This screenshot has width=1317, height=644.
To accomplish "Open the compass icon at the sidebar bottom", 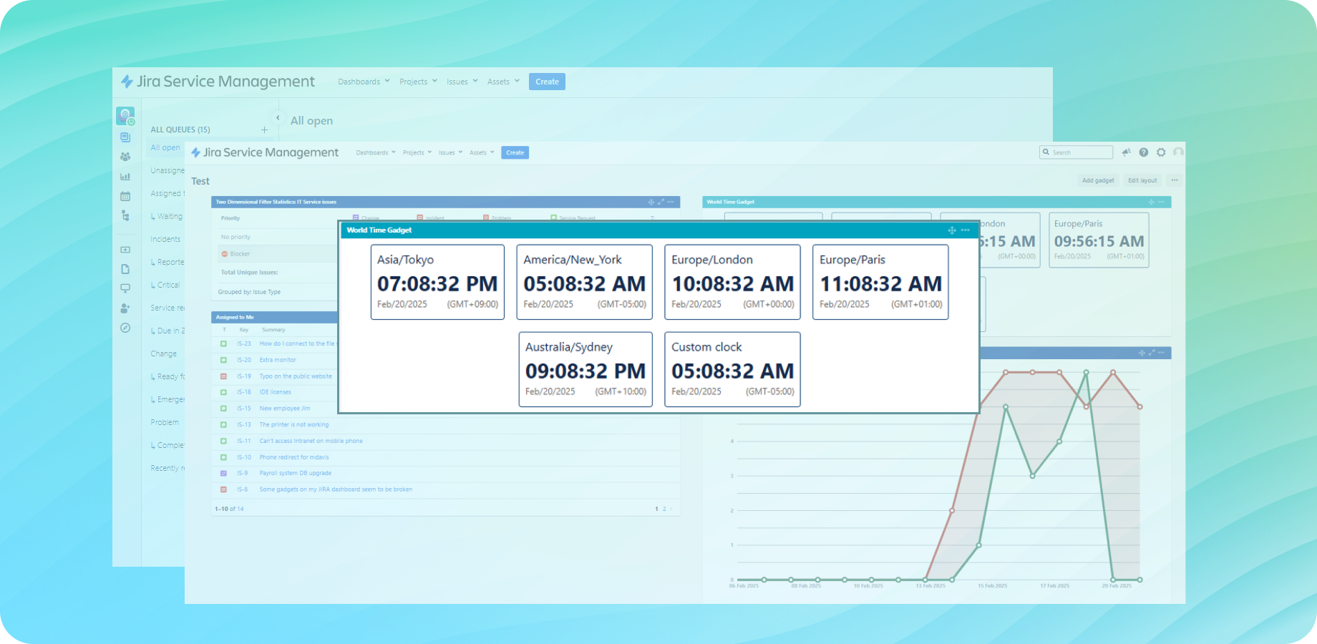I will pyautogui.click(x=125, y=328).
